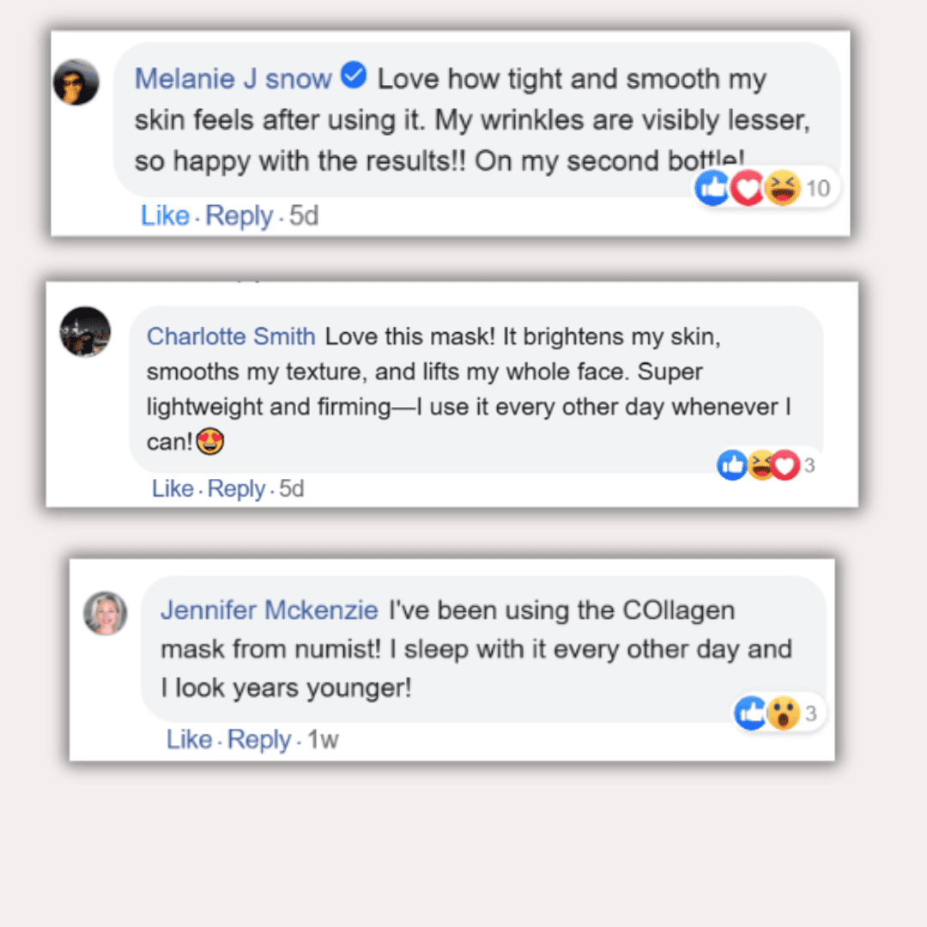Open Melanie J snow's profile picture
The height and width of the screenshot is (927, 927).
pos(76,82)
